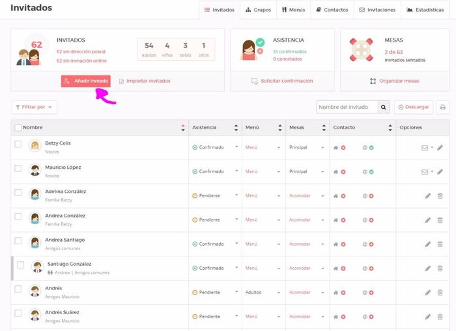Click Organizar mesas link
Screen dimensions: 456x331
tap(394, 81)
